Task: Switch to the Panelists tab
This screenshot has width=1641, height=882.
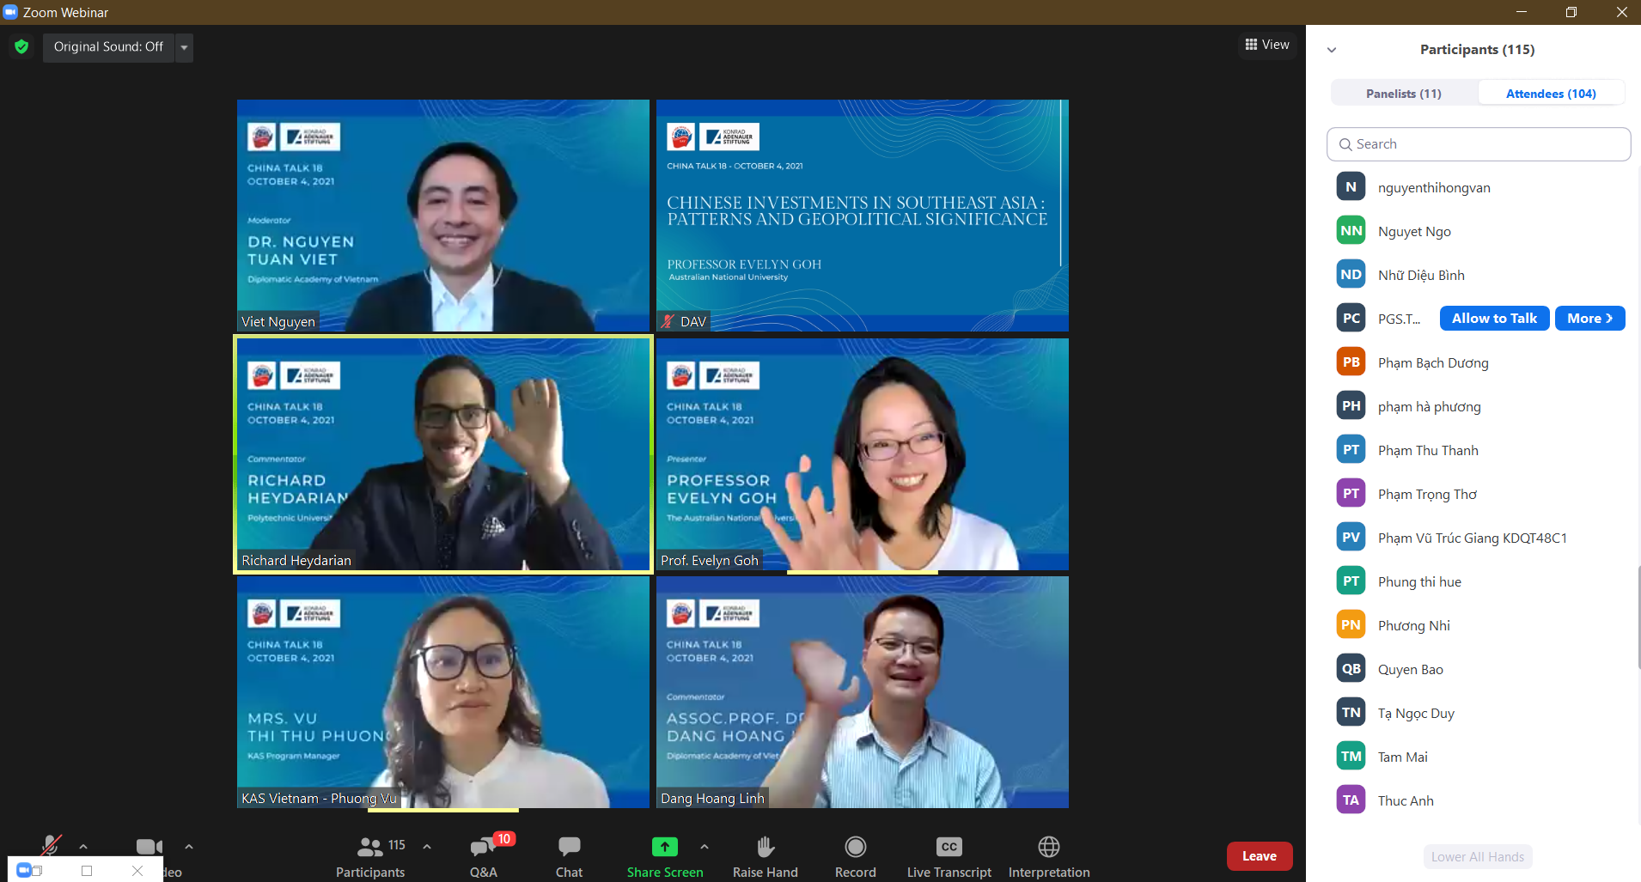Action: (x=1404, y=94)
